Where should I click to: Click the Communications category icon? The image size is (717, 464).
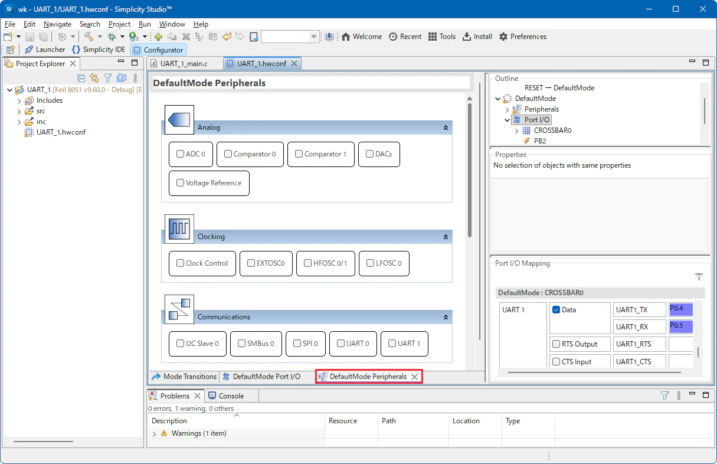coord(179,309)
